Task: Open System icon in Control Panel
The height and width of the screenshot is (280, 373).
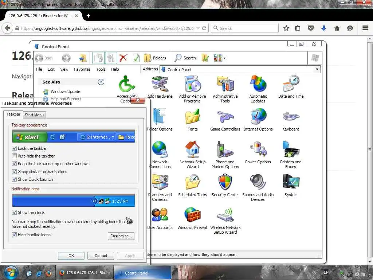Action: tap(291, 186)
